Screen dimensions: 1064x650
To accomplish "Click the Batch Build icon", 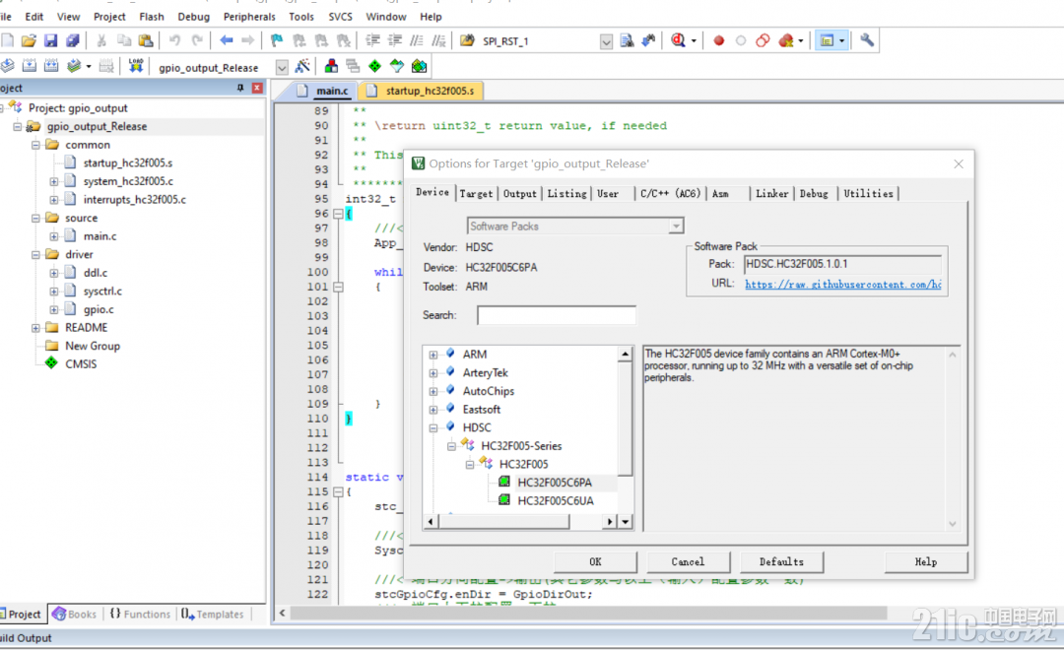I will 73,66.
